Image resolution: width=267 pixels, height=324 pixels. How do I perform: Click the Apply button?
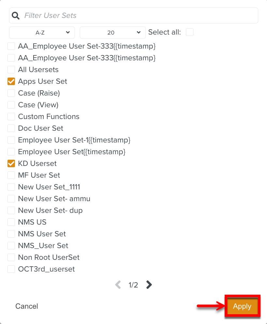point(242,306)
